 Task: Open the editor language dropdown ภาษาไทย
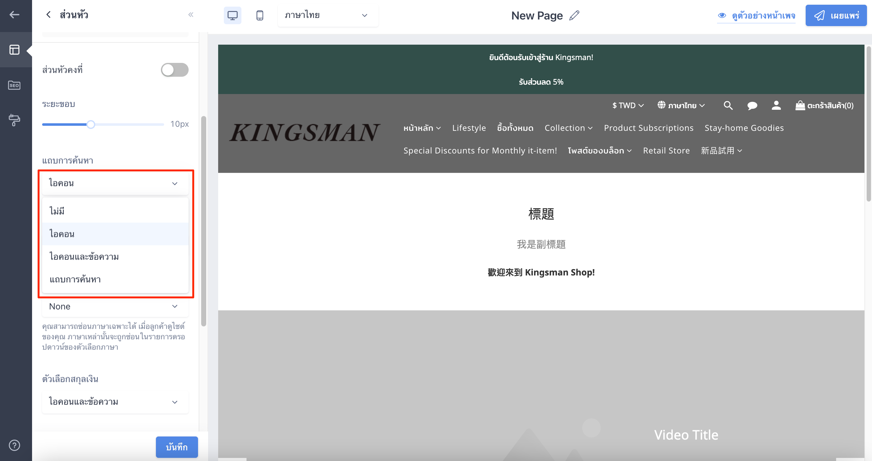[x=328, y=15]
